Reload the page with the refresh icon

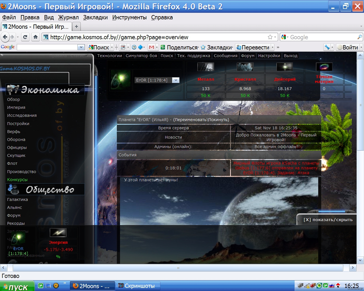[25, 37]
